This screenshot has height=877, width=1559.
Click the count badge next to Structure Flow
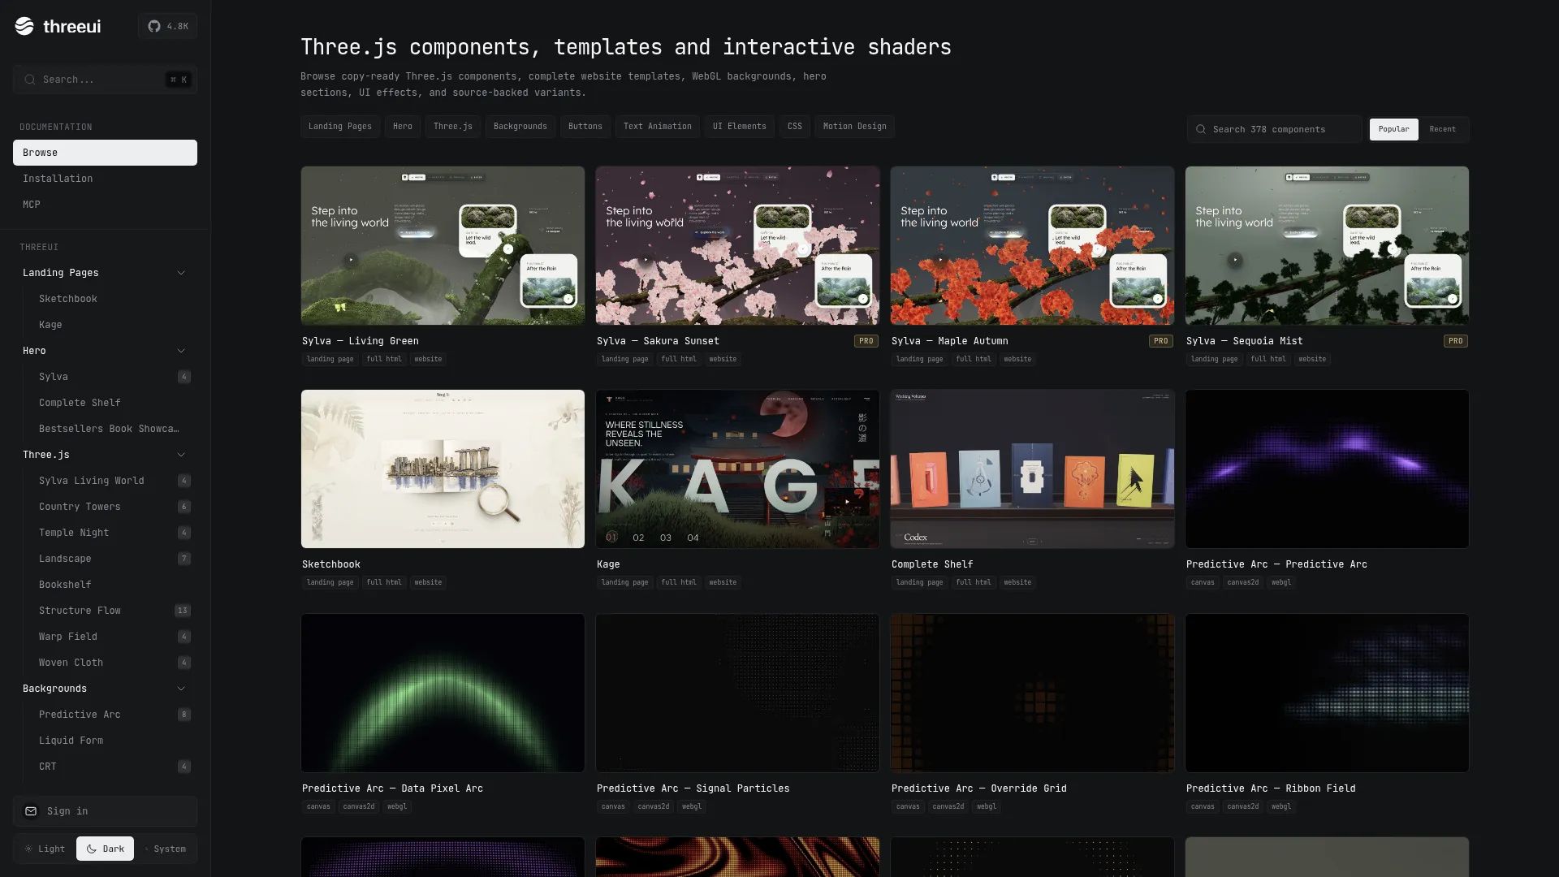(183, 611)
